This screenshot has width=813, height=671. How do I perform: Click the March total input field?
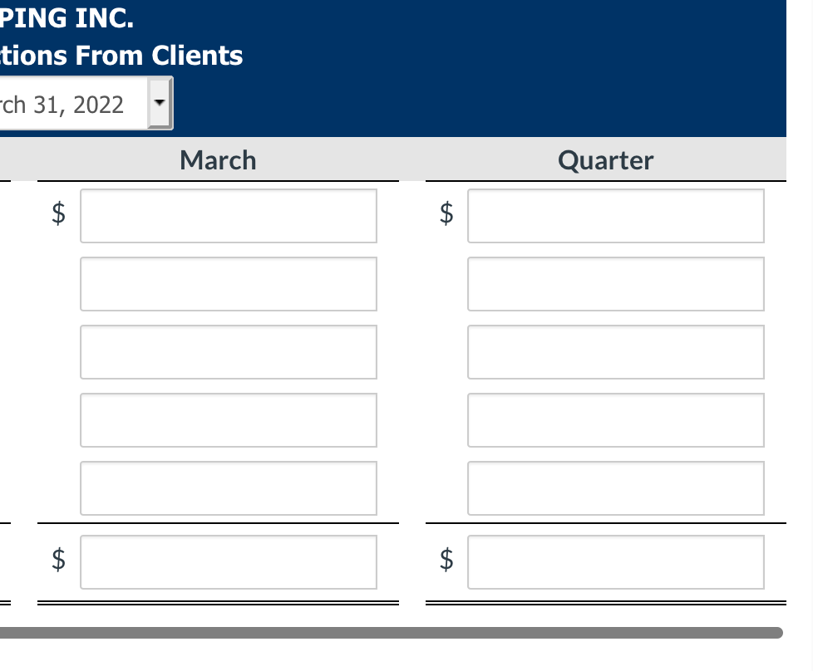[228, 562]
